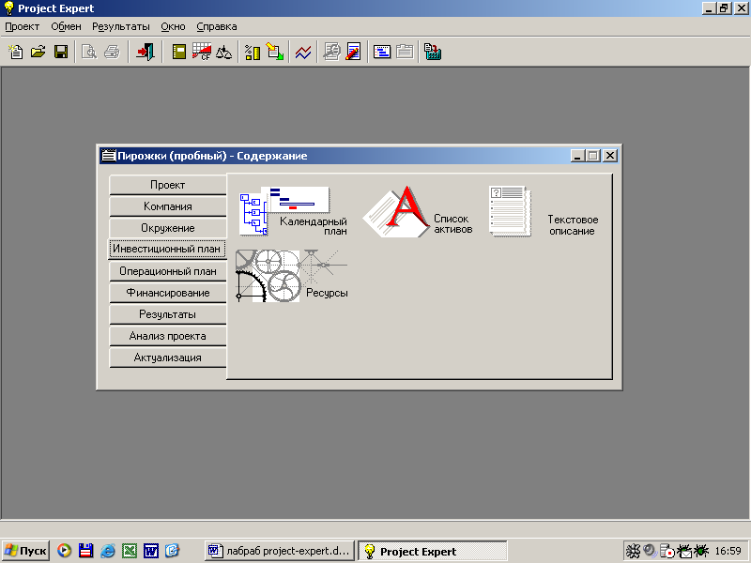Image resolution: width=751 pixels, height=563 pixels.
Task: Switch to лабраб project-expert.d... taskbar item
Action: [280, 551]
